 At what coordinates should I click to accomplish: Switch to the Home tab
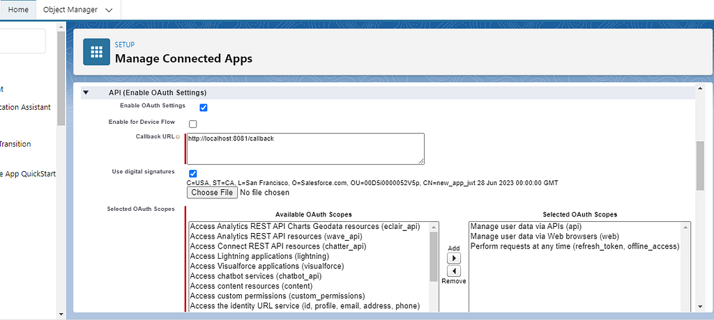click(18, 10)
